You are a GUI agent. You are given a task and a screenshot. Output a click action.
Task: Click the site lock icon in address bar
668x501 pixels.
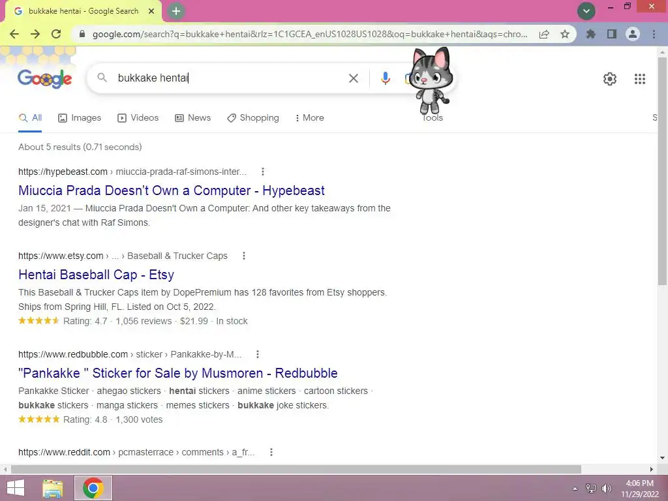82,34
